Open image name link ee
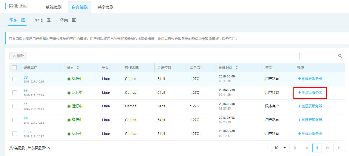349x156 pixels. pos(26,90)
